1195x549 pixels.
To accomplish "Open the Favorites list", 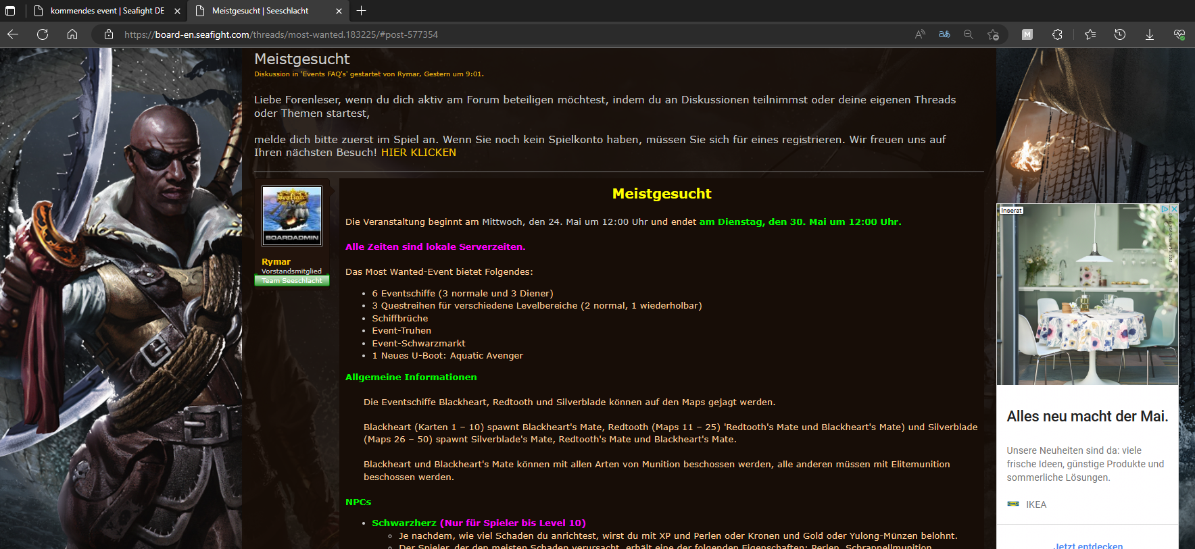I will 1090,34.
